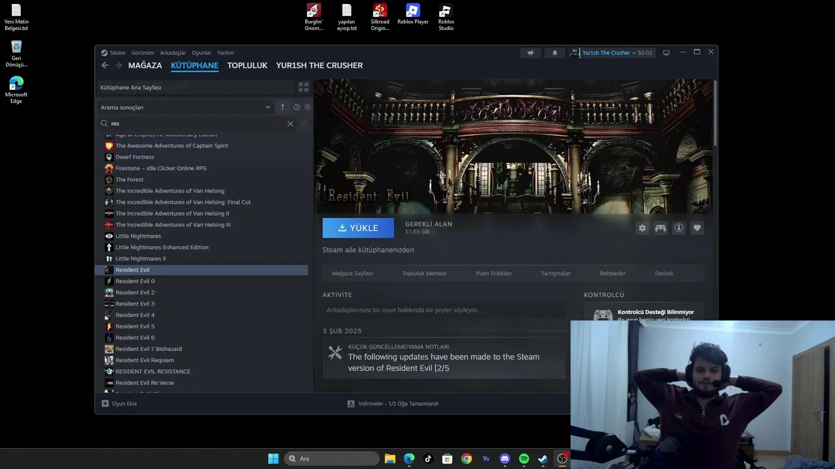The width and height of the screenshot is (835, 469).
Task: Click the library search field containing 'res'
Action: (x=196, y=123)
